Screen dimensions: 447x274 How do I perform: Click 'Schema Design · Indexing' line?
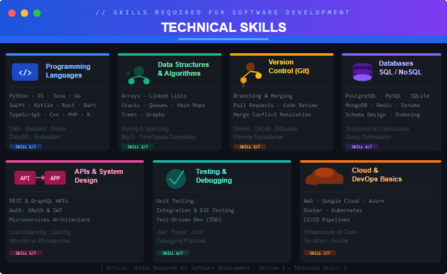383,114
